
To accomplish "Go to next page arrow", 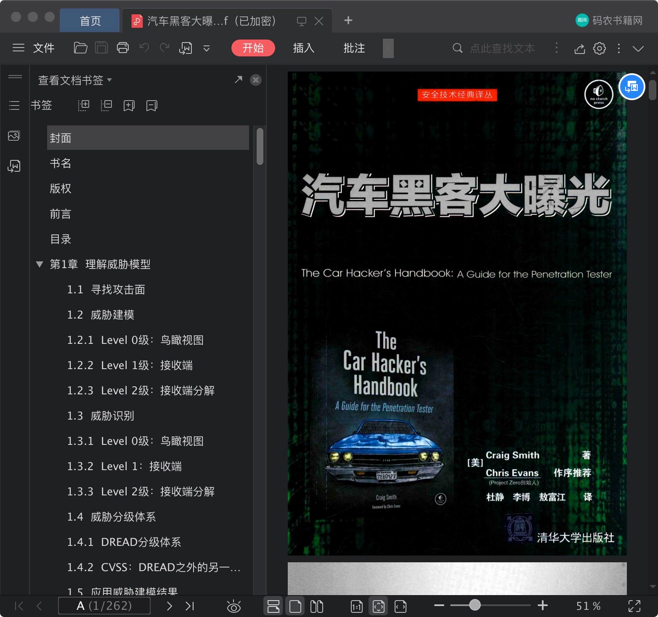I will coord(169,606).
